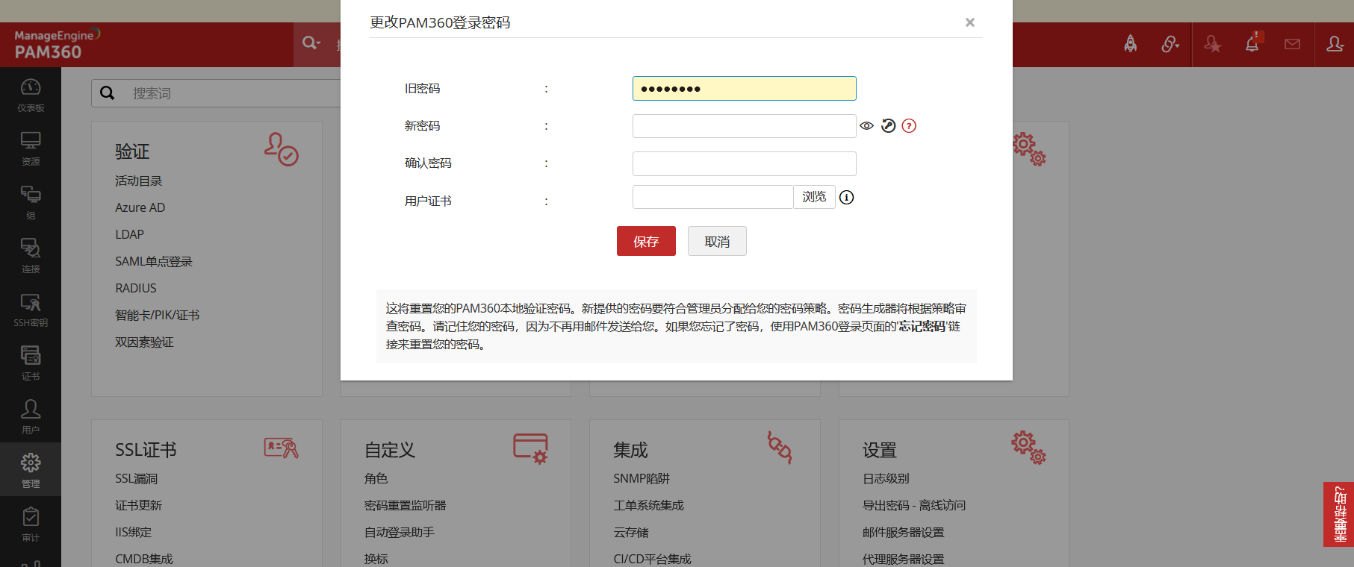Open the 工单系统集成 link
Image resolution: width=1354 pixels, height=567 pixels.
[648, 505]
